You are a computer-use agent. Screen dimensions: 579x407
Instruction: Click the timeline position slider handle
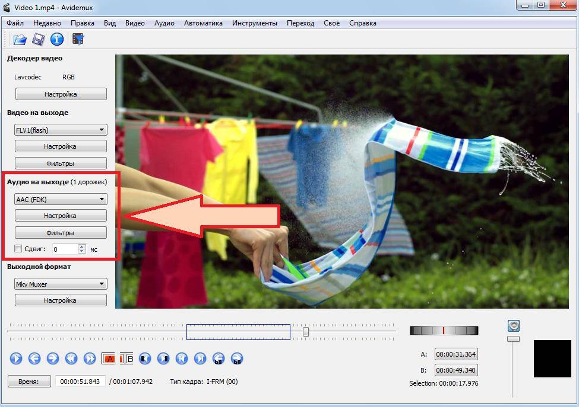tap(306, 332)
